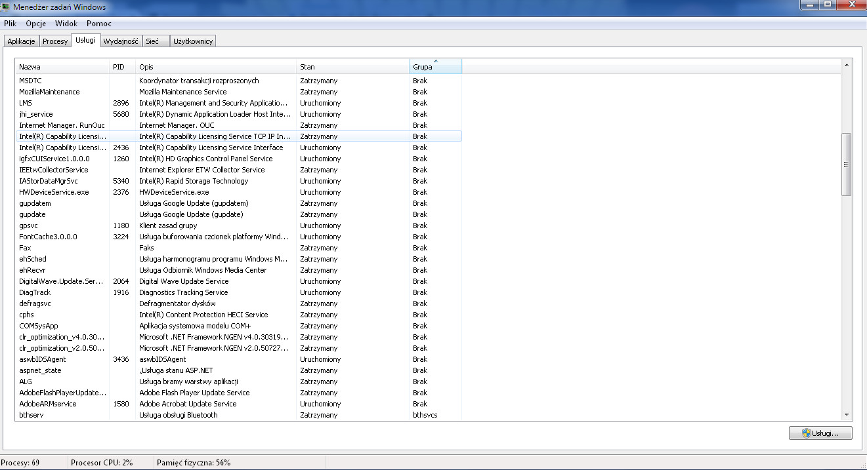Click Usługa Google Update (gupdate) description
Viewport: 867px width, 470px height.
pos(191,214)
